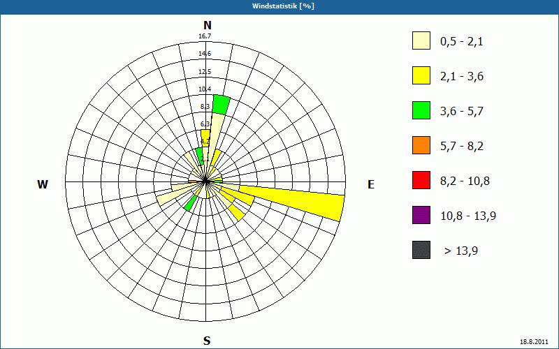Click the E compass label

[x=371, y=184]
